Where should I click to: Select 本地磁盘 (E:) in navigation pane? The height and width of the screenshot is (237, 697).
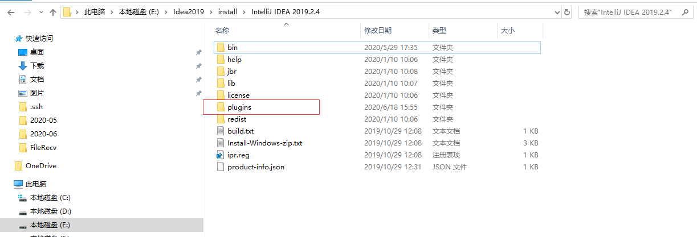(x=50, y=224)
